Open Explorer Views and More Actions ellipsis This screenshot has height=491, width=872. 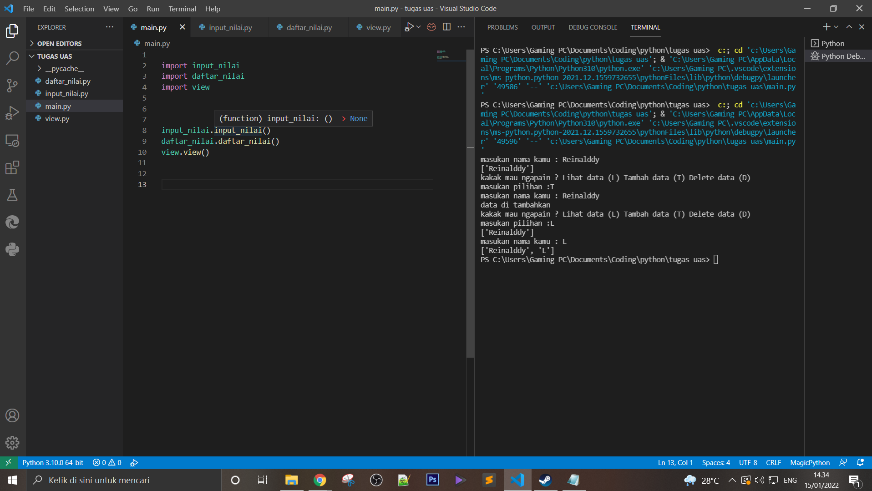110,27
